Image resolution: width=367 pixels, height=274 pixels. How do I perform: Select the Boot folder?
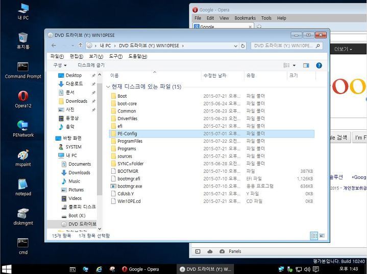point(212,96)
